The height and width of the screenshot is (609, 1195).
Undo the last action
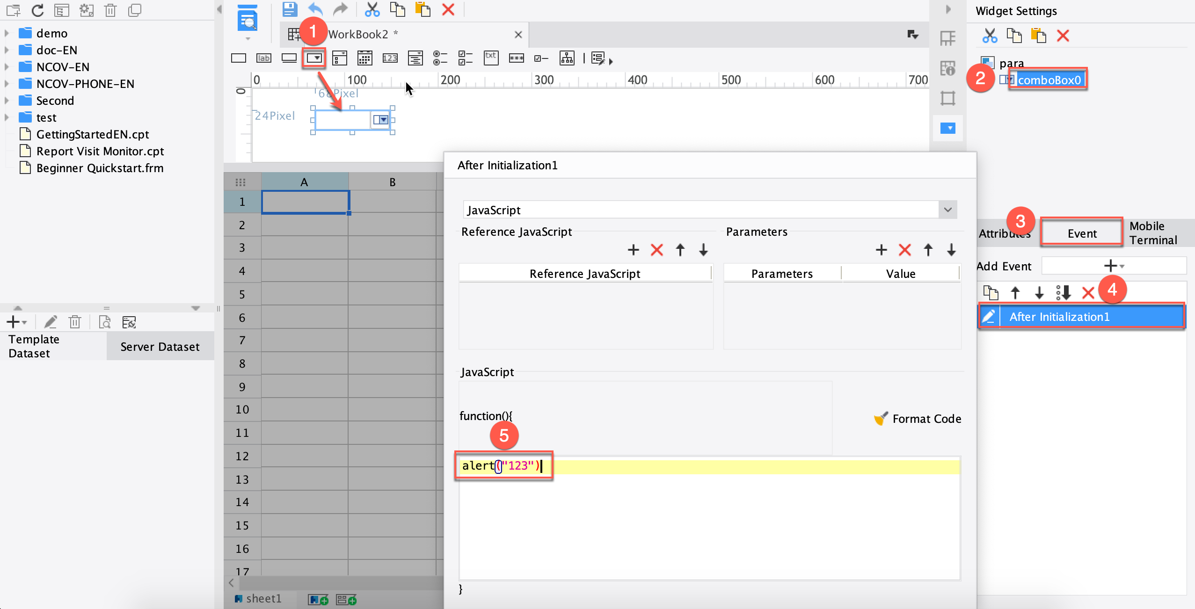pyautogui.click(x=316, y=9)
